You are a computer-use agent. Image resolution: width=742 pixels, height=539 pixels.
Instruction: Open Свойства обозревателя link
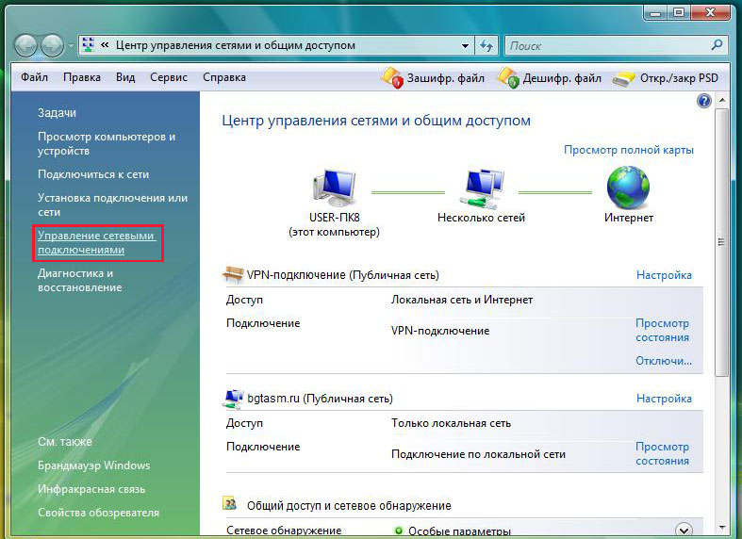tap(98, 513)
